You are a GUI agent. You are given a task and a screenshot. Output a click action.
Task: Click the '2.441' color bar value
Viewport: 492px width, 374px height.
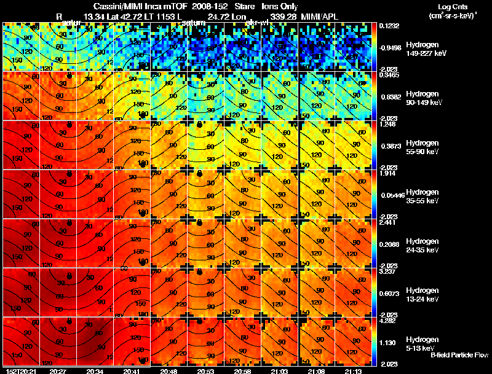(387, 222)
